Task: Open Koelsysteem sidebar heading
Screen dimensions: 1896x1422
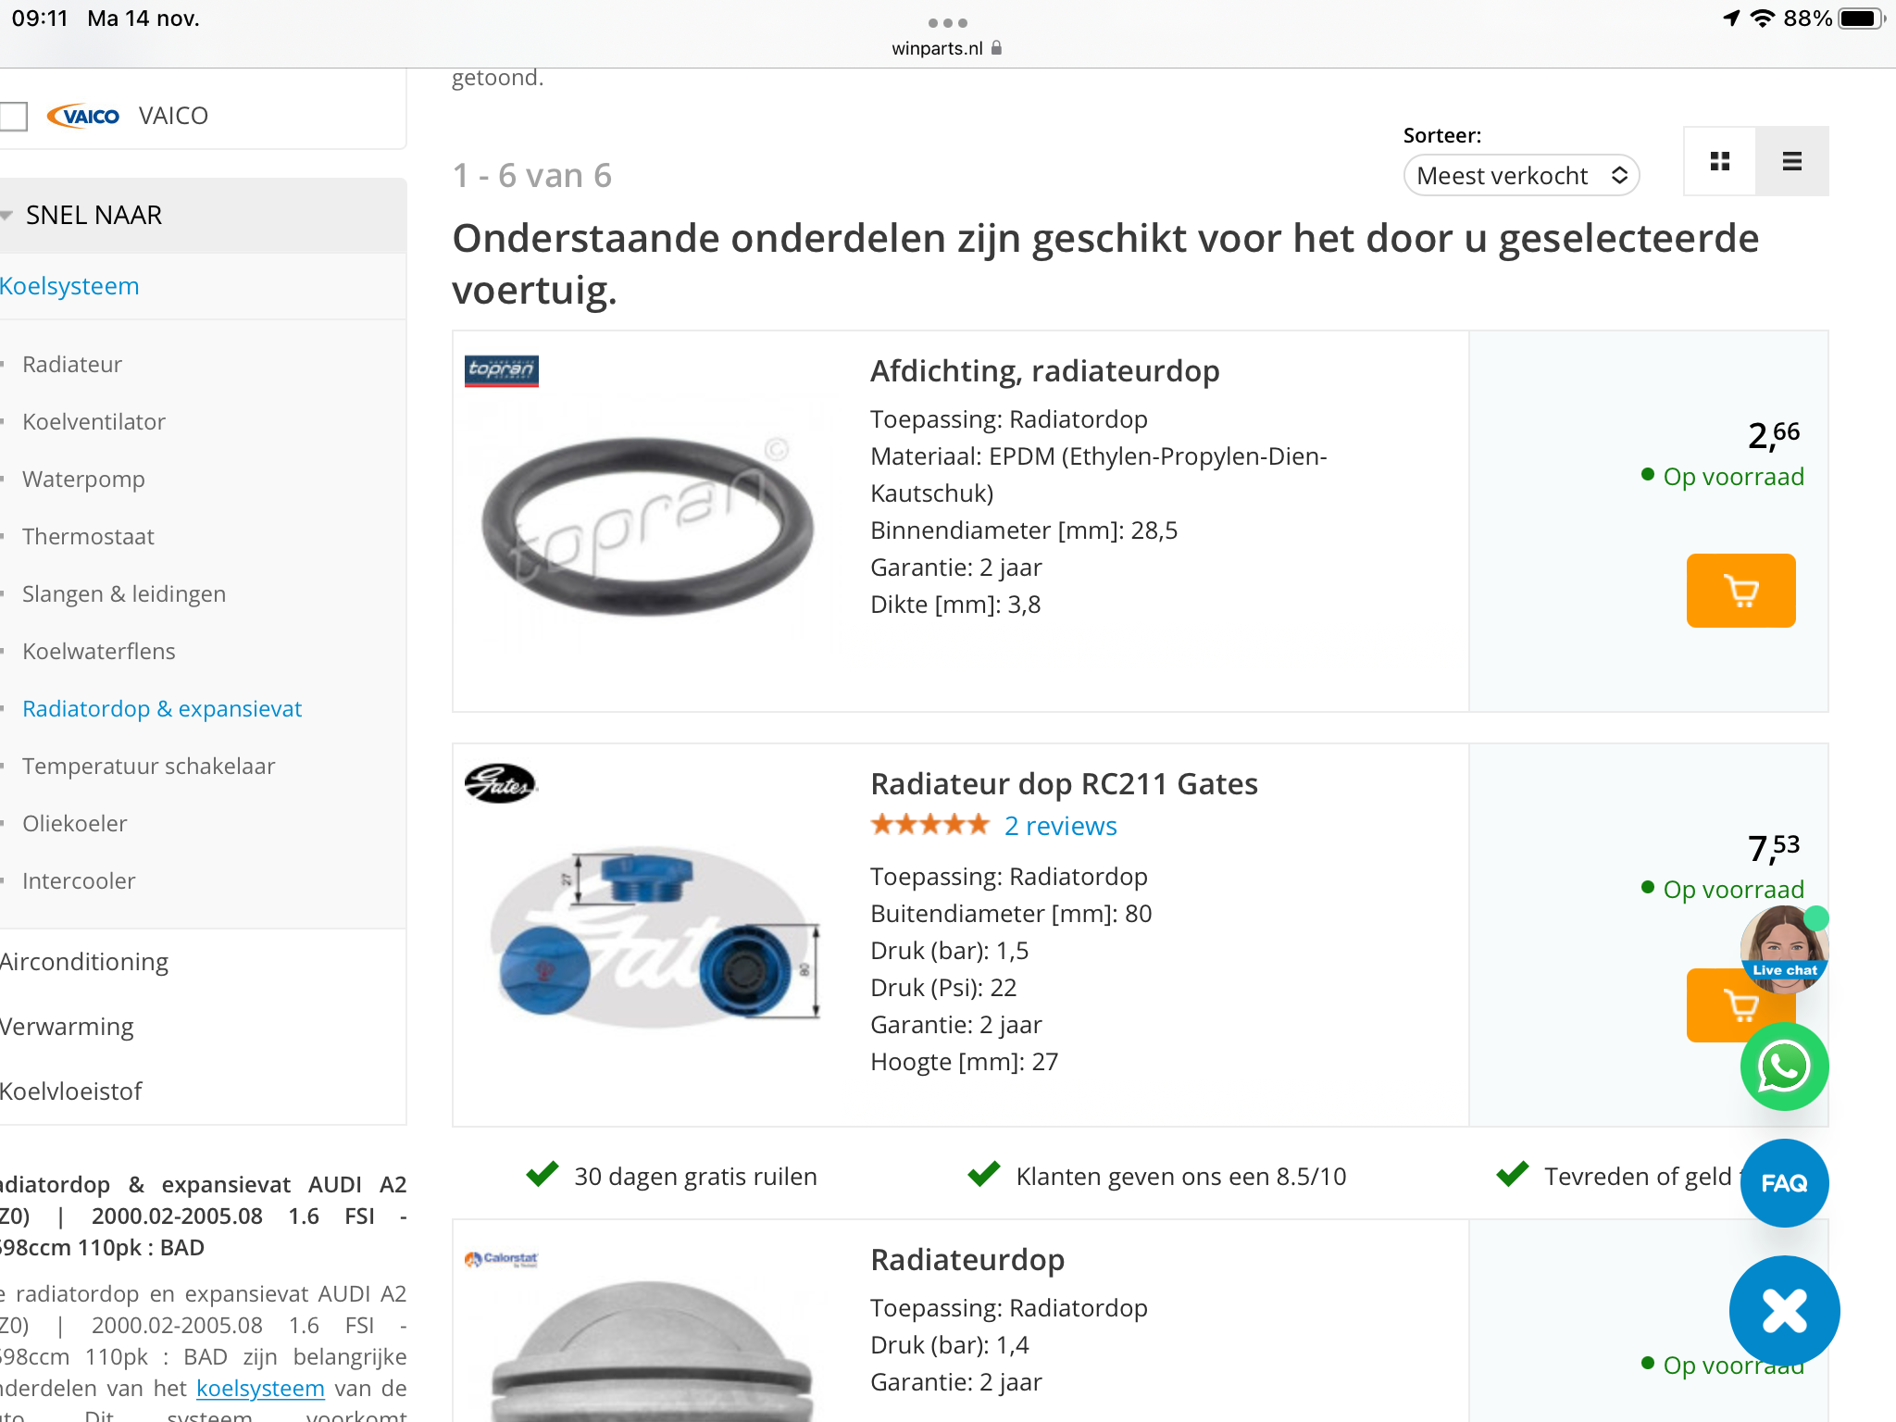Action: pos(69,286)
